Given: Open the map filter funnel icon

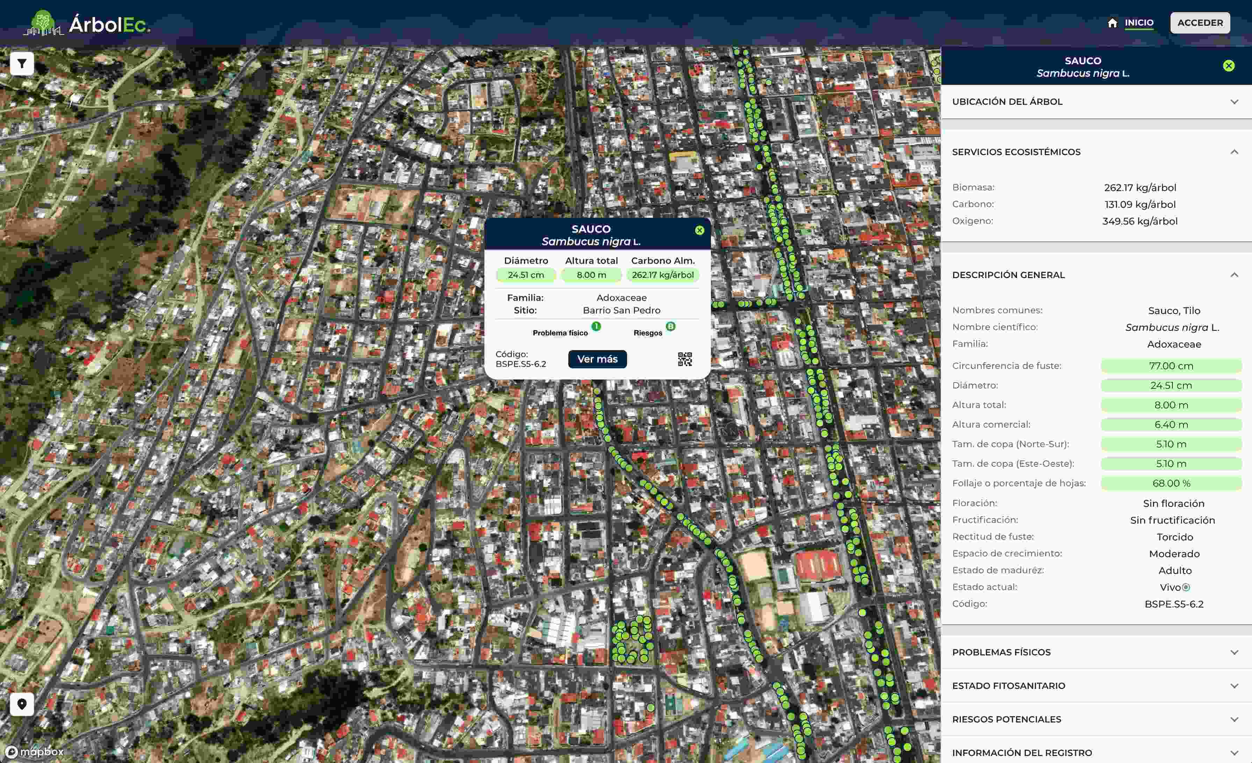Looking at the screenshot, I should (x=22, y=64).
